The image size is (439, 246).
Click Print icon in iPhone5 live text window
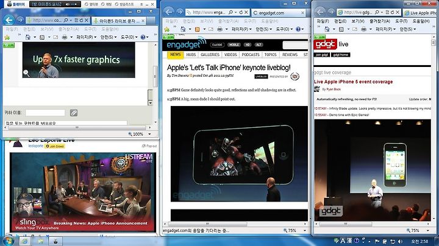pyautogui.click(x=65, y=37)
